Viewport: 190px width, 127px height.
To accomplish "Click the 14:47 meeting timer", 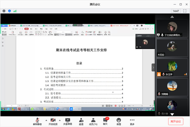I will tap(175, 11).
